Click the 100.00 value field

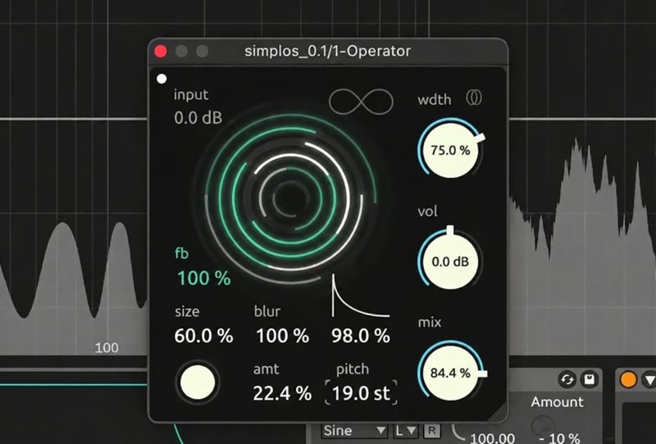coord(493,438)
